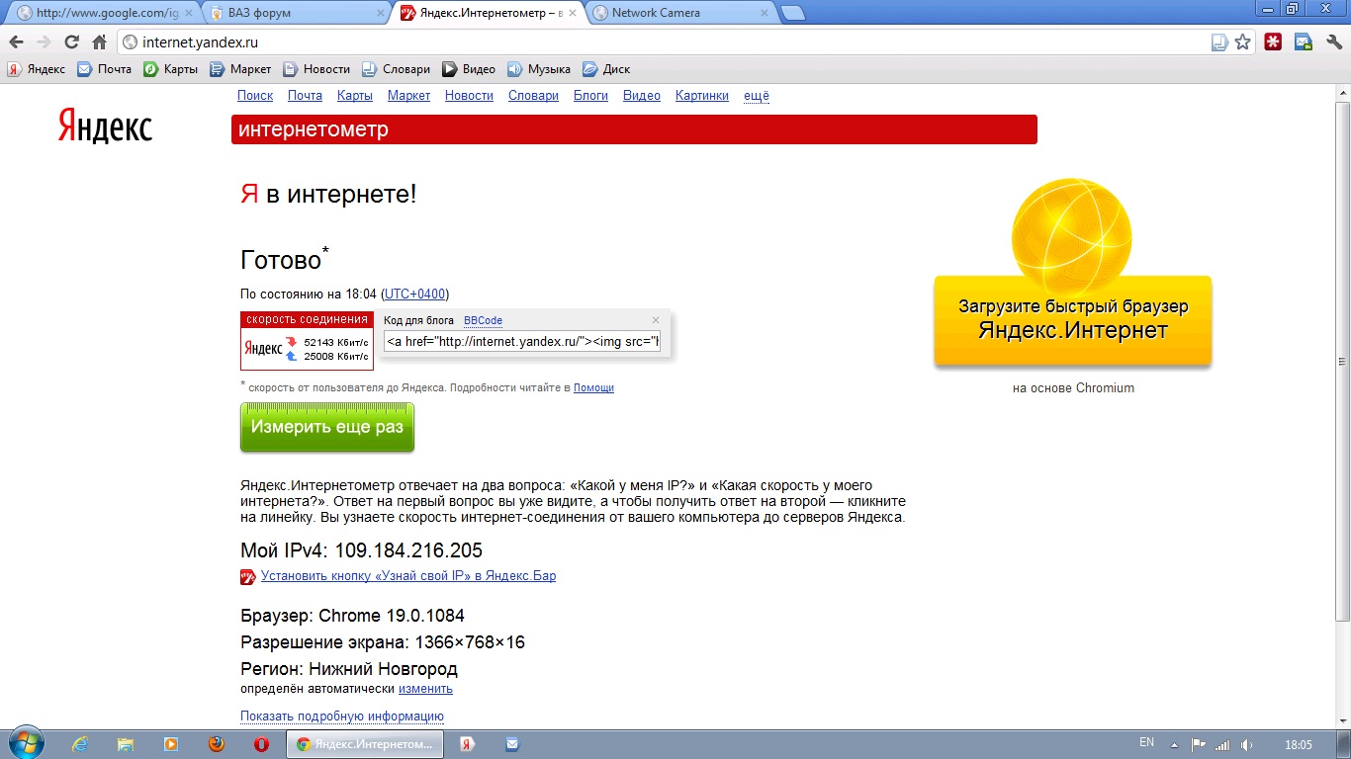
Task: Open the Блоги link in Yandex navigation
Action: (590, 96)
